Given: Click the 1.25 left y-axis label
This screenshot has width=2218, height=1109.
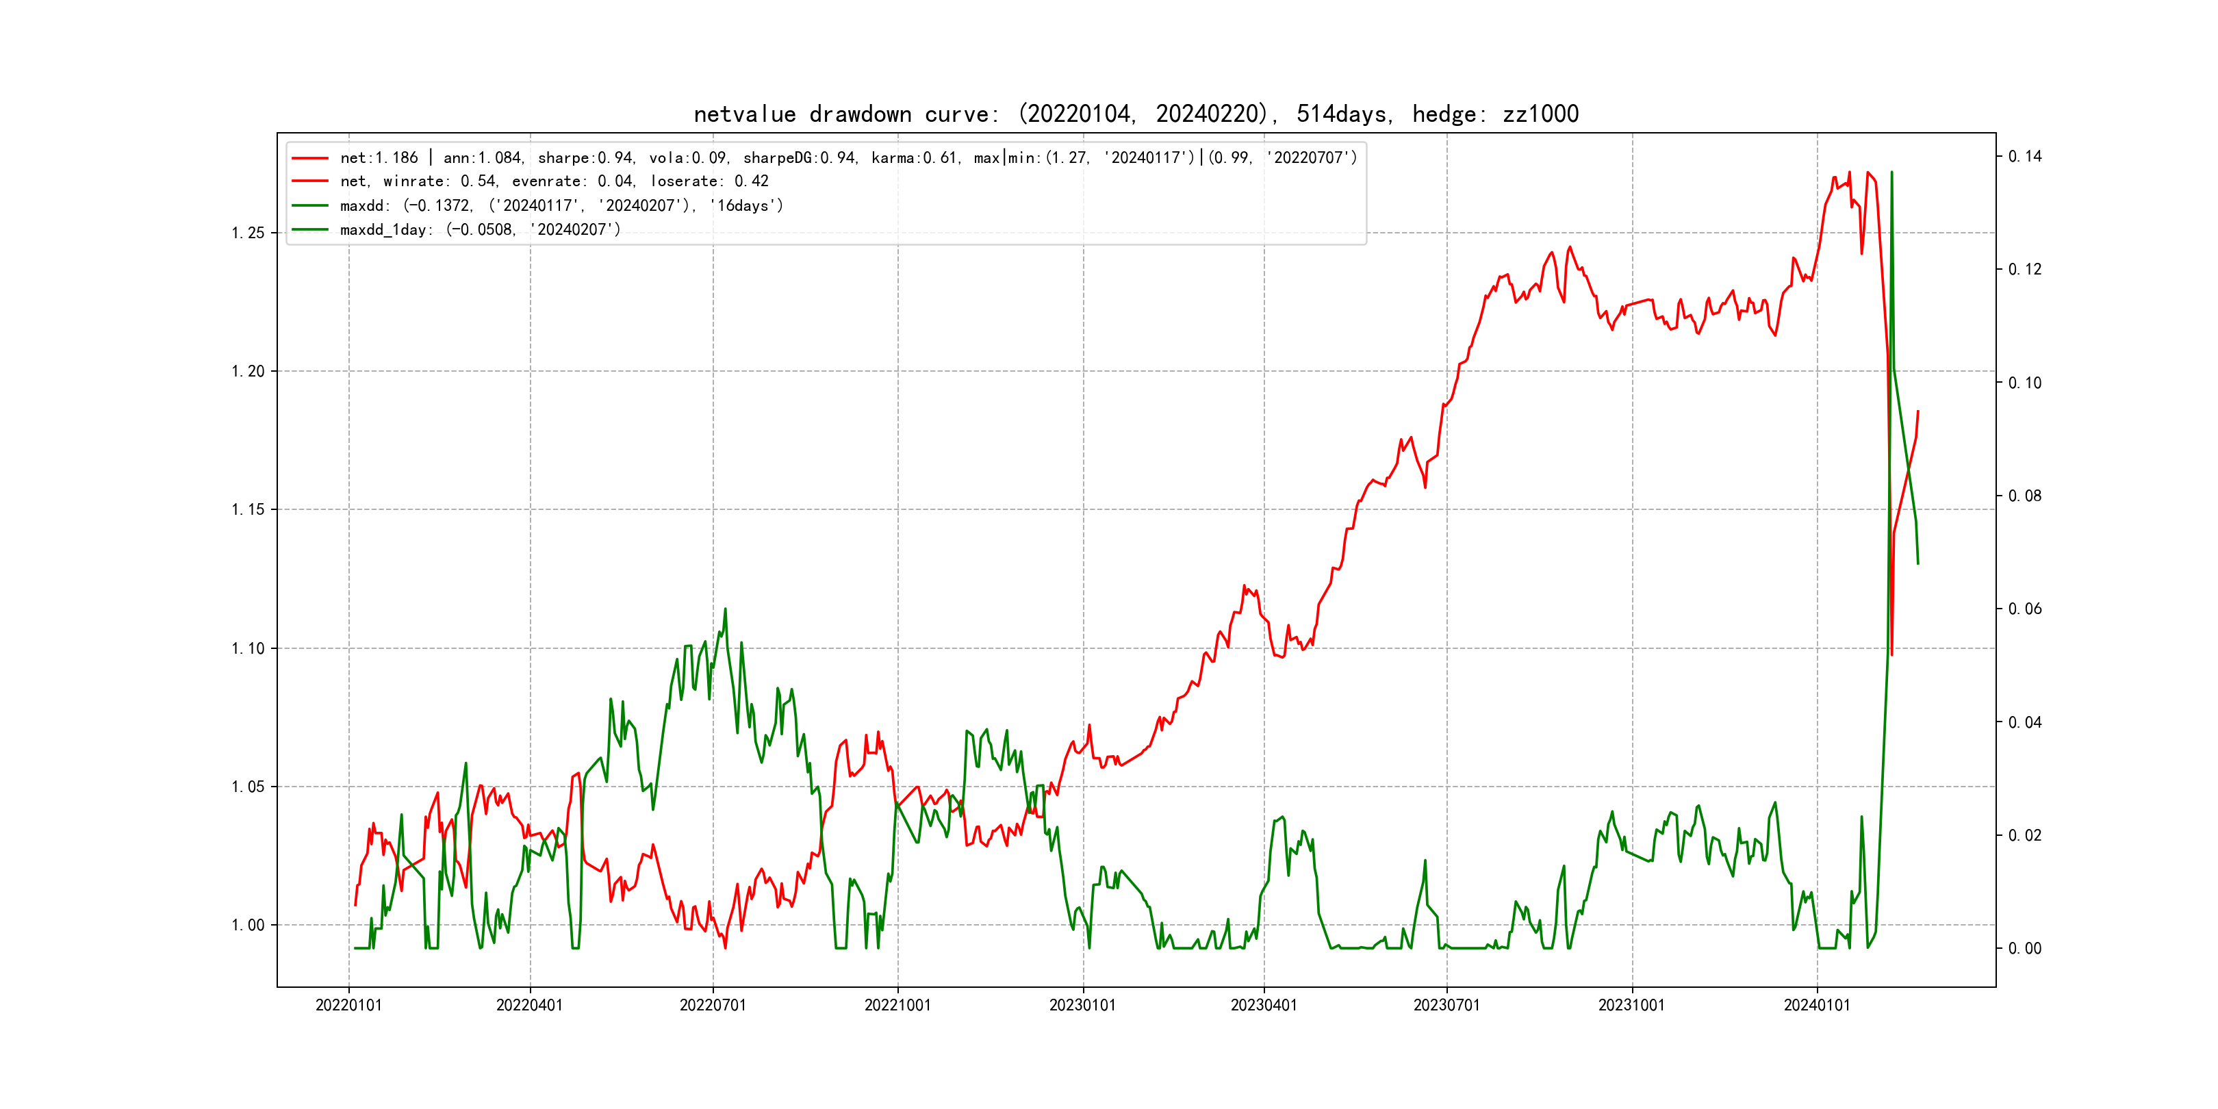Looking at the screenshot, I should tap(248, 233).
